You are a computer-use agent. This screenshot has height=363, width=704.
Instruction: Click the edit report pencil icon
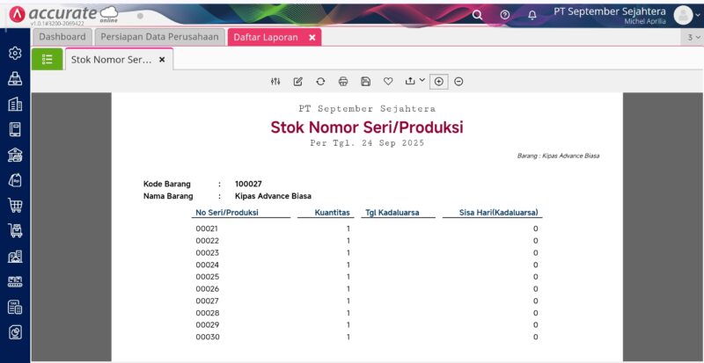(x=297, y=81)
